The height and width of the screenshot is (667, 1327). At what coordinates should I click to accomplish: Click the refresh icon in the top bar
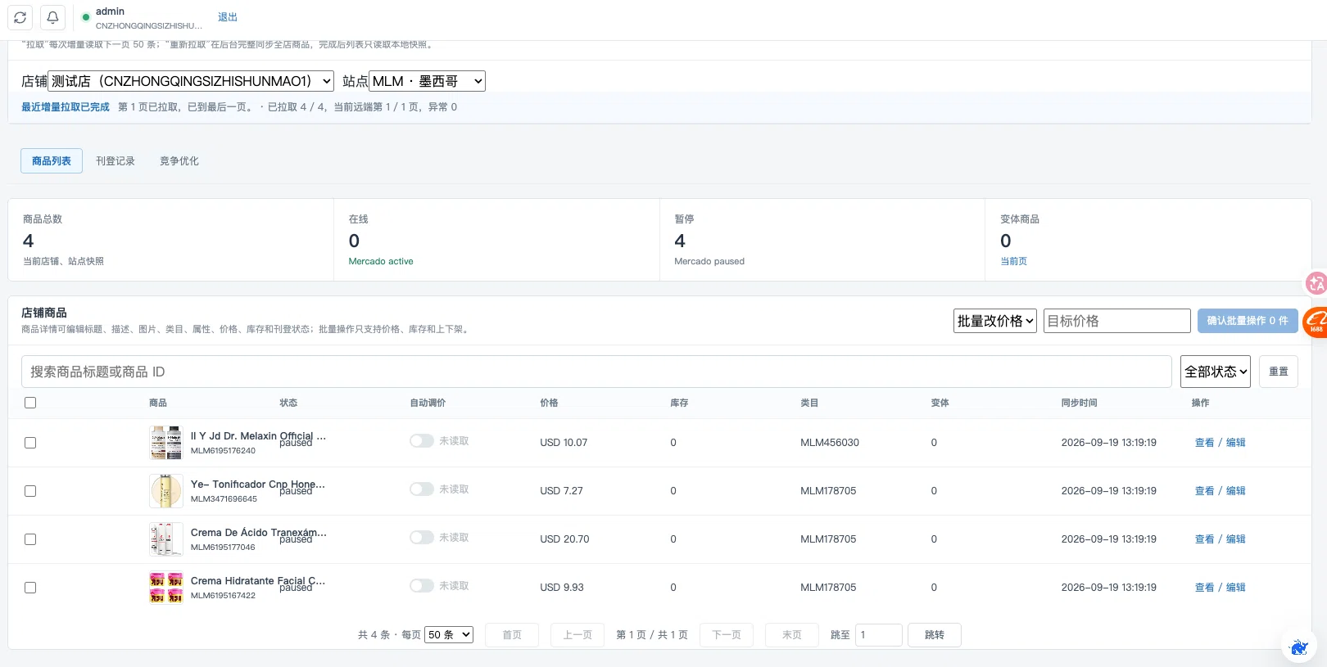tap(20, 17)
